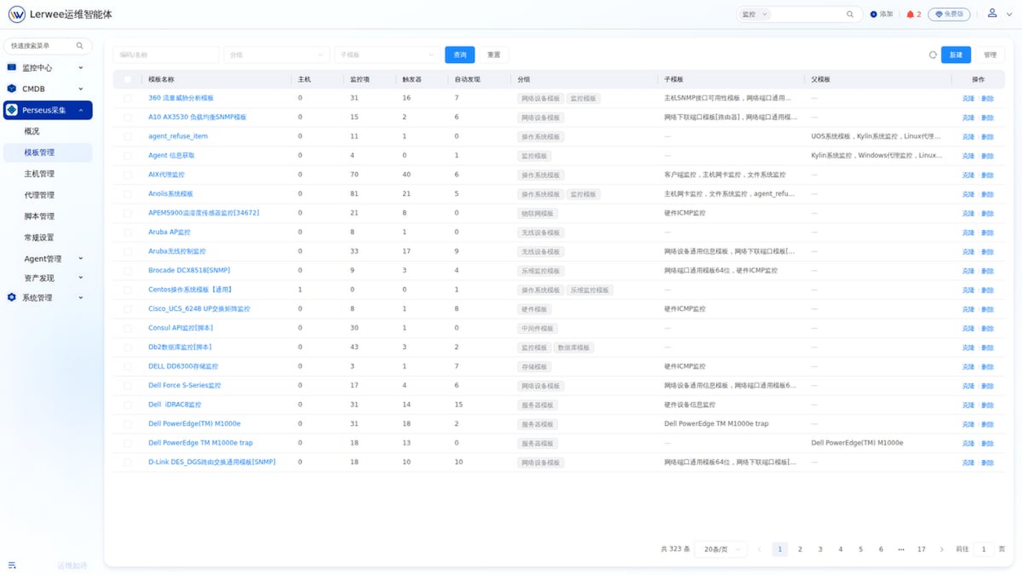The image size is (1023, 575).
Task: Click the sidebar quick search magnifier icon
Action: [x=80, y=46]
